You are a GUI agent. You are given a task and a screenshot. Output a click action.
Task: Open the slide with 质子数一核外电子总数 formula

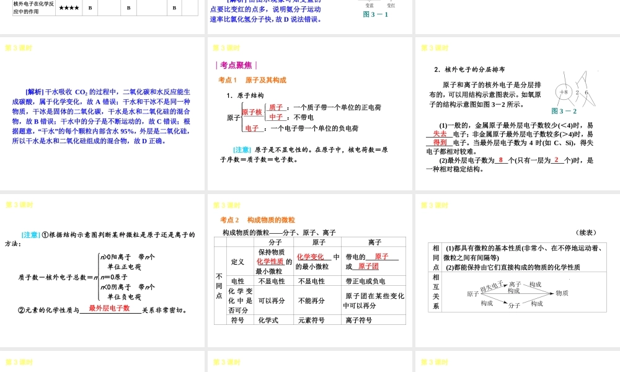pyautogui.click(x=102, y=270)
